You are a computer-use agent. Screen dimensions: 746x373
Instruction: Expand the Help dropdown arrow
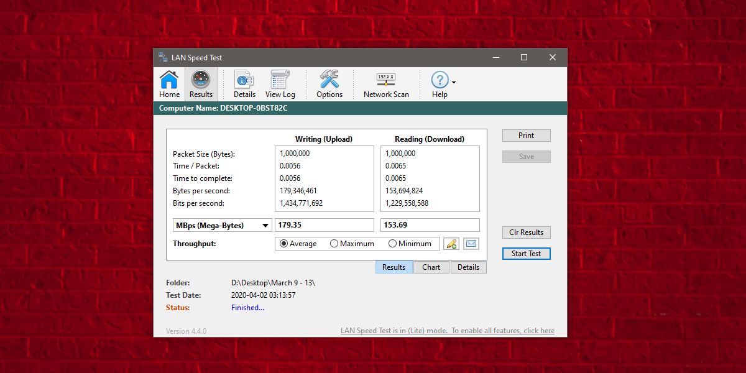[x=454, y=82]
